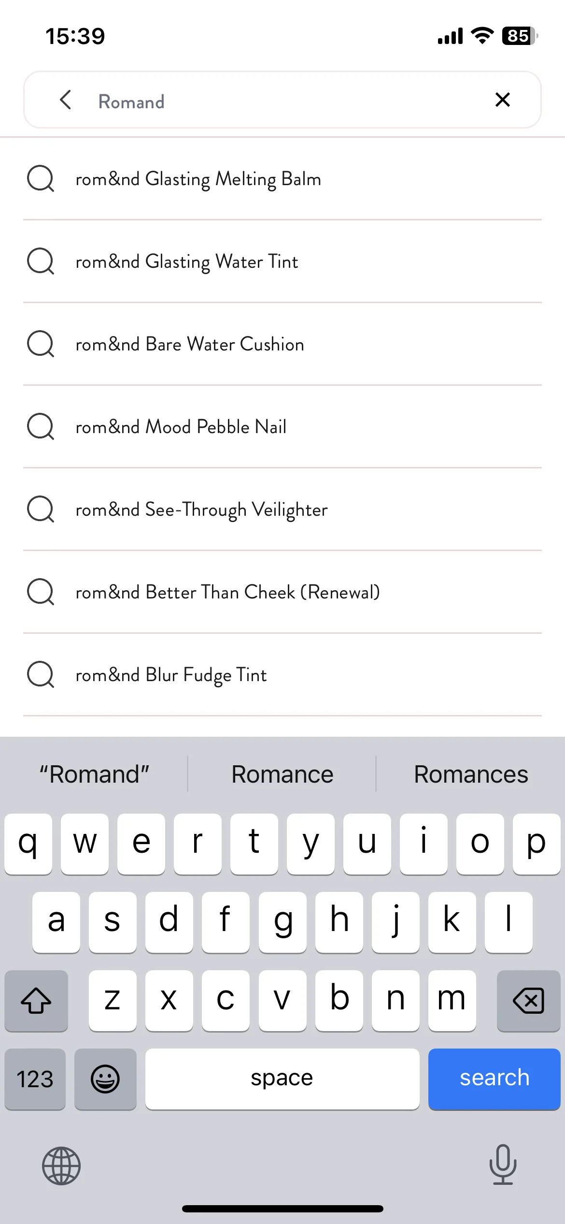Tap magnifier icon beside Blur Fudge Tint

coord(41,674)
